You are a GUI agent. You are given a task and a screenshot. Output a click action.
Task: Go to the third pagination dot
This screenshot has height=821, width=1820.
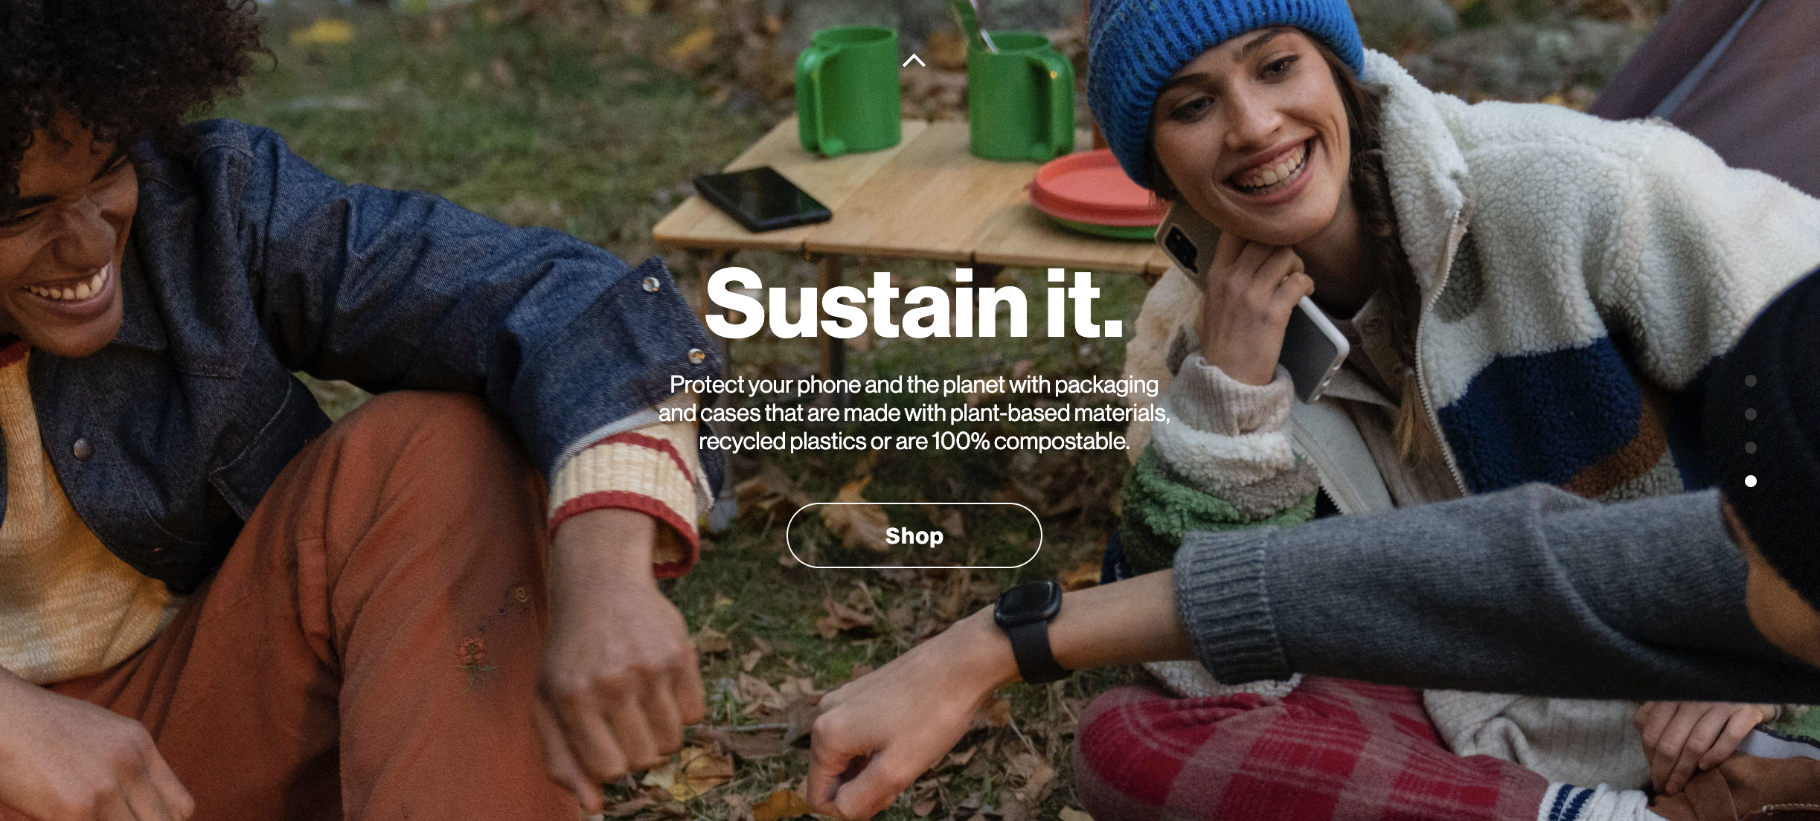(x=1751, y=448)
